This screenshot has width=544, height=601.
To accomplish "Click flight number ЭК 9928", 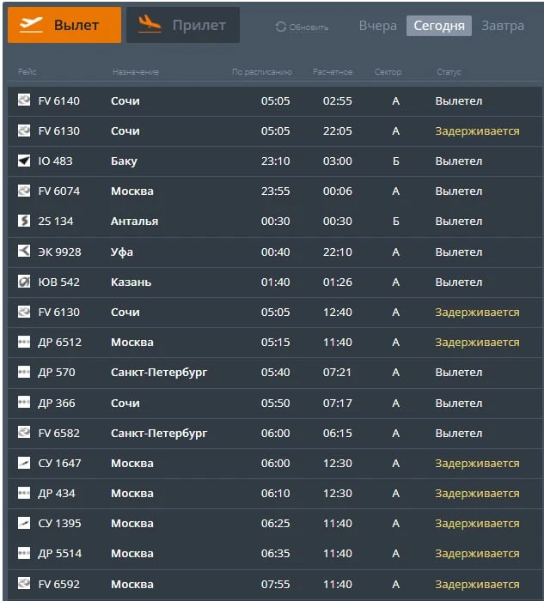I will 59,252.
